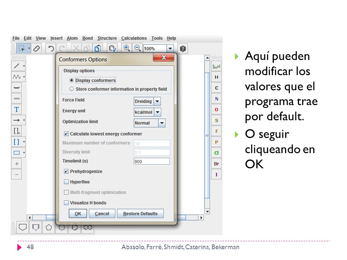347x260 pixels.
Task: Click the Redo arrow icon
Action: tap(62, 48)
